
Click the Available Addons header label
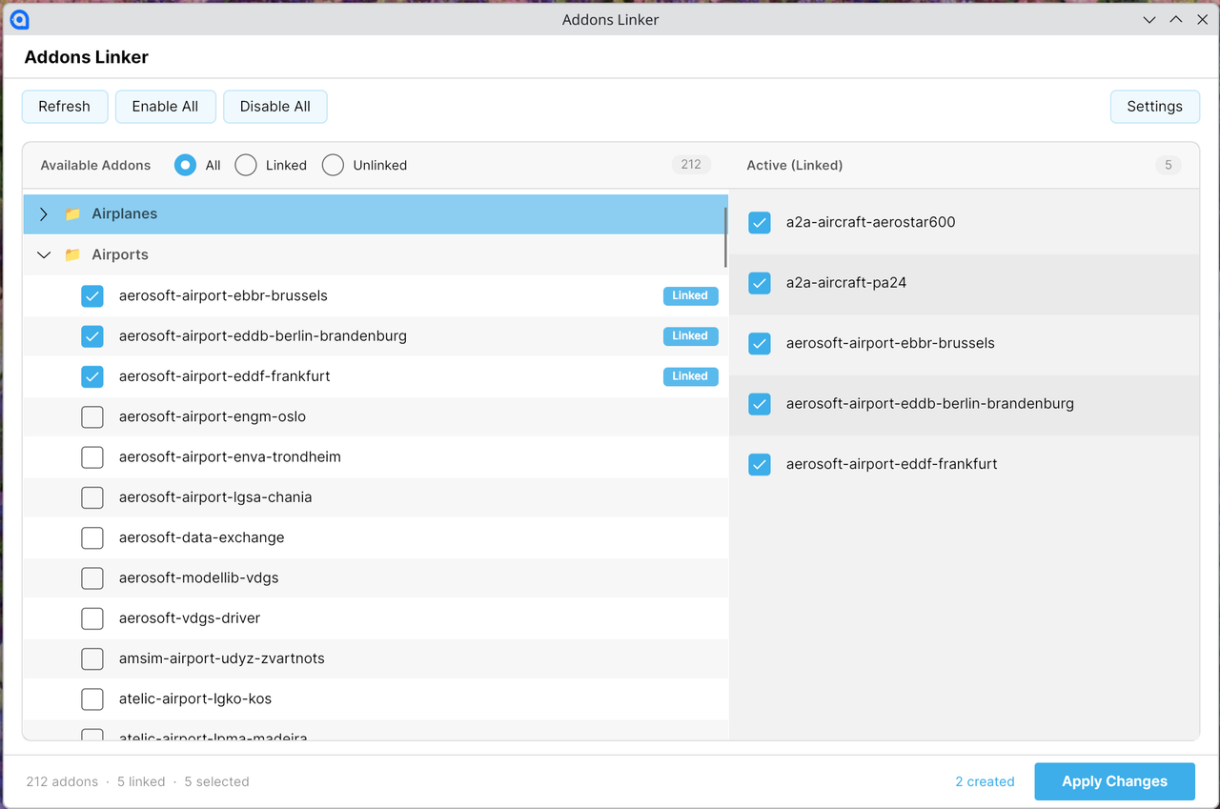click(x=95, y=165)
